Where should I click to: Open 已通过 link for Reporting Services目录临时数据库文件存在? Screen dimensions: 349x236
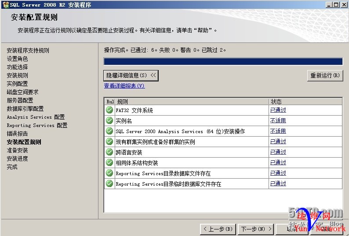point(278,183)
